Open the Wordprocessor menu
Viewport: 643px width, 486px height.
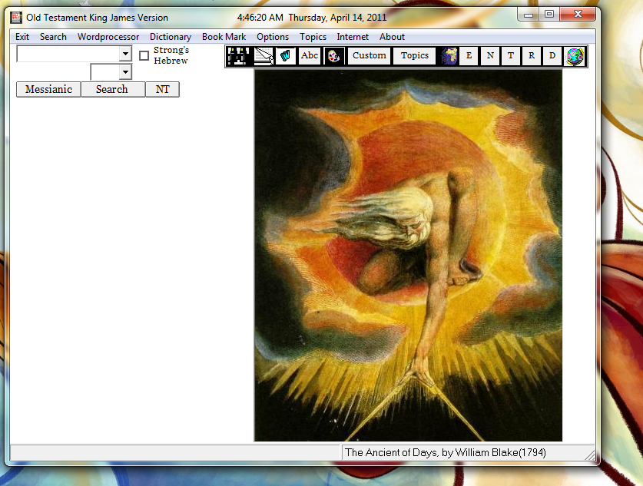[108, 37]
